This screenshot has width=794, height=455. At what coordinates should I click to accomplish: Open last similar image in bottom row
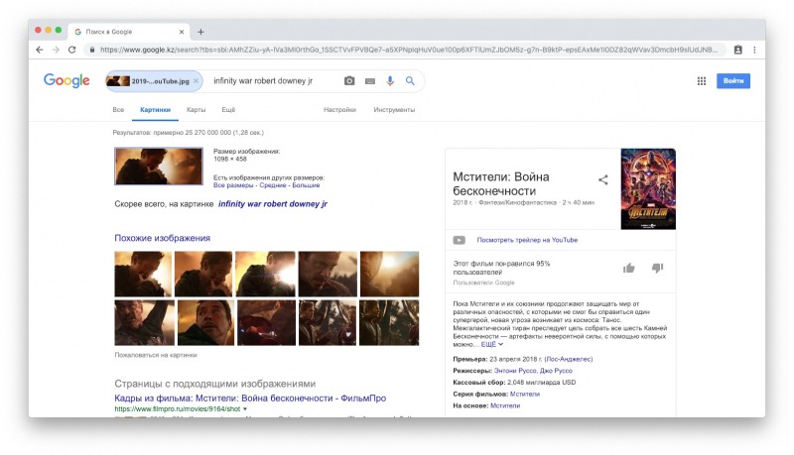pos(389,323)
